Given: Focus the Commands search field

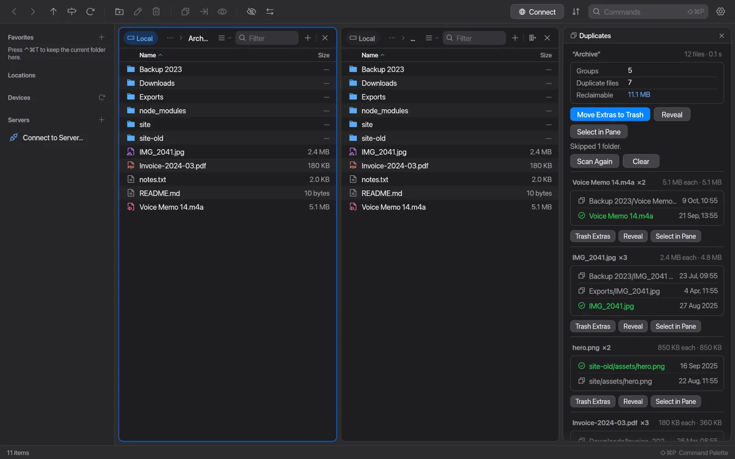Looking at the screenshot, I should click(648, 12).
